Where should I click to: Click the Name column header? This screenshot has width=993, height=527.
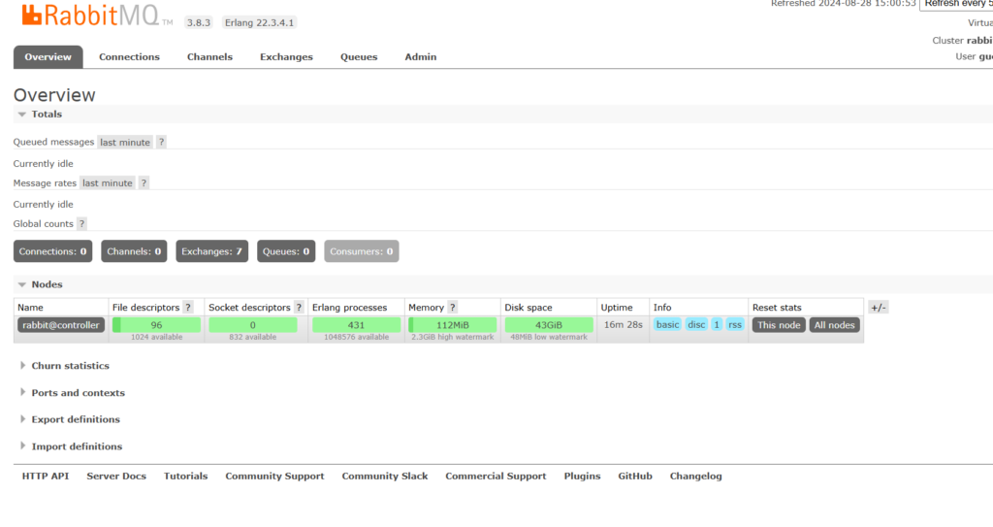tap(30, 308)
